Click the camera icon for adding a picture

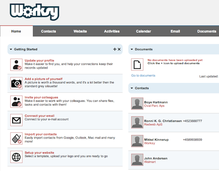[x=16, y=83]
